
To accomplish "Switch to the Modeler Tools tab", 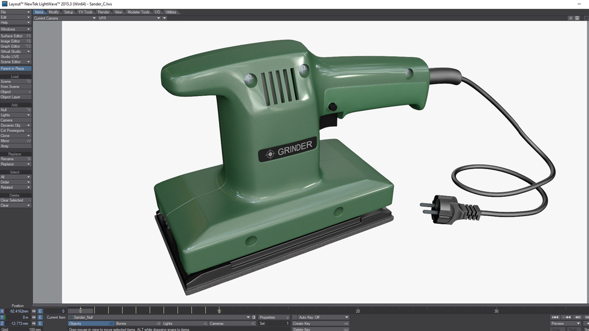I will [x=138, y=12].
